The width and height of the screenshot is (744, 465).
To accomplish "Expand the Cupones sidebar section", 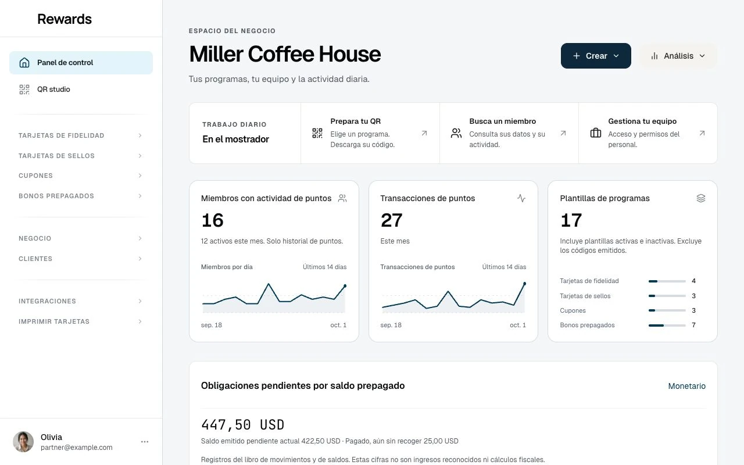I will [81, 176].
